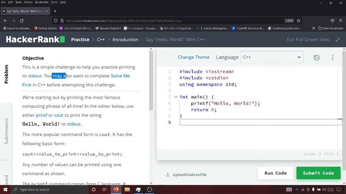Bookmark this page with the star icon
346x194 pixels.
298,20
